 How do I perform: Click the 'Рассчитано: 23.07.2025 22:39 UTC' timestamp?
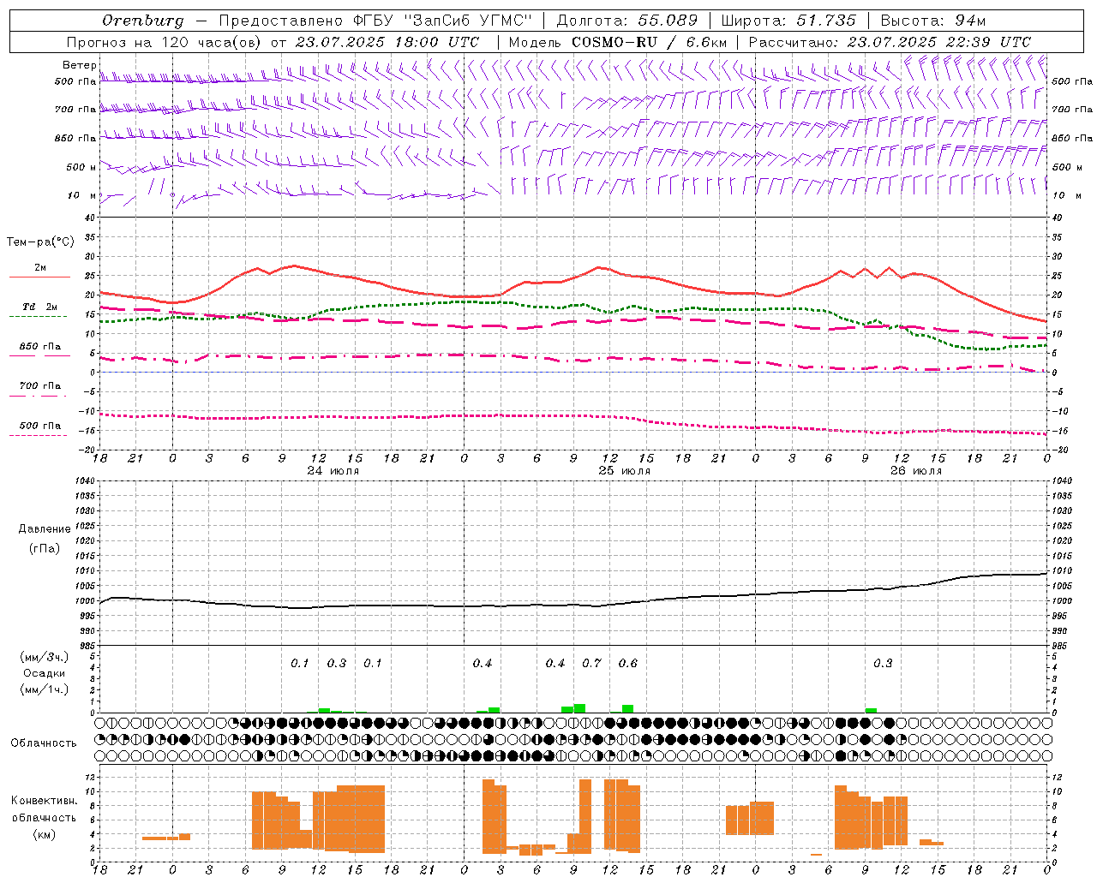tap(890, 42)
